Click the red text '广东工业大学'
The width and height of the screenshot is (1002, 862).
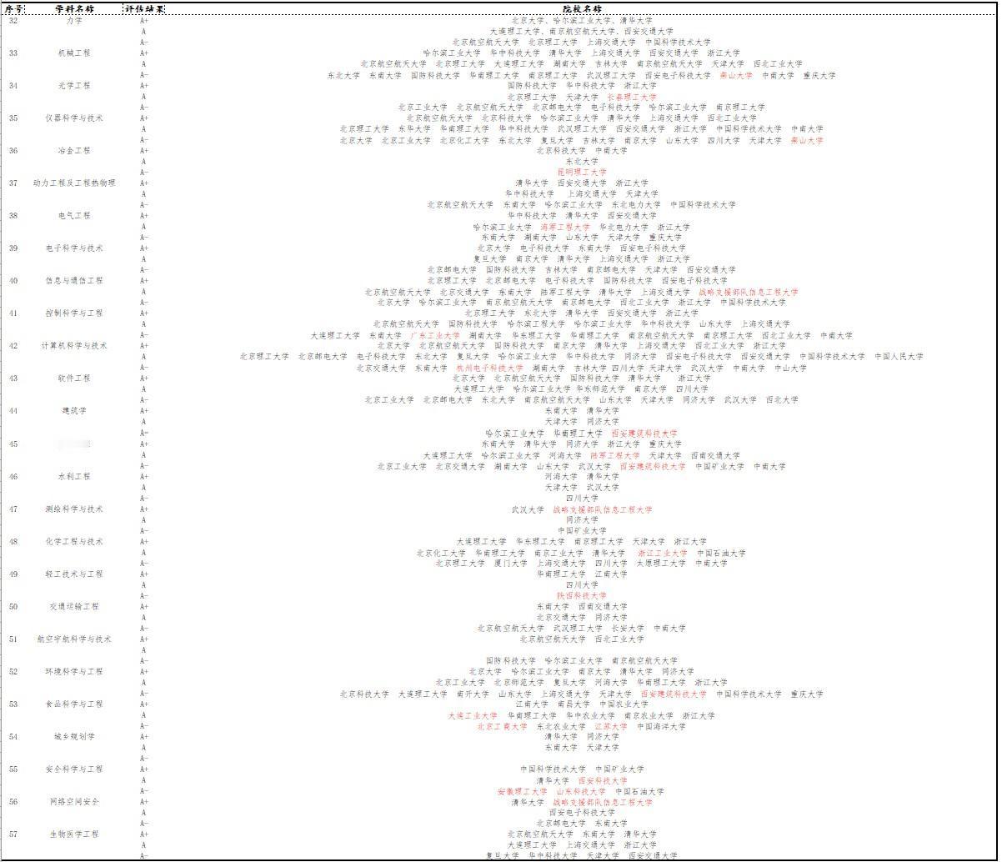click(435, 335)
